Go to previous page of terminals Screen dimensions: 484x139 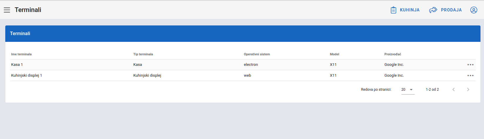453,90
